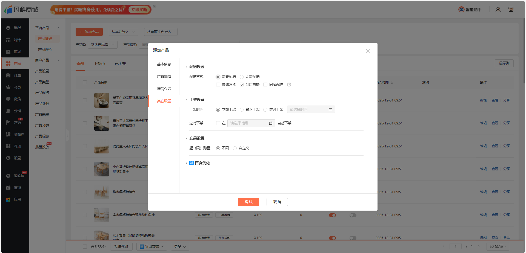The height and width of the screenshot is (253, 526).
Task: Expand the 百度优化 section
Action: coord(187,163)
